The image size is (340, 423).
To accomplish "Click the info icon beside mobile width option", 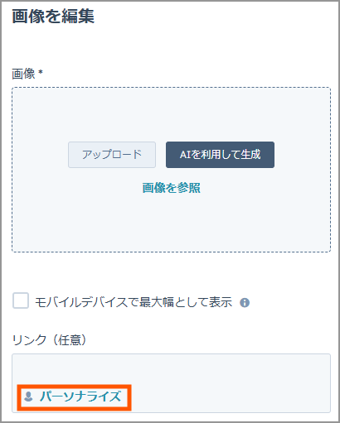I will 245,303.
